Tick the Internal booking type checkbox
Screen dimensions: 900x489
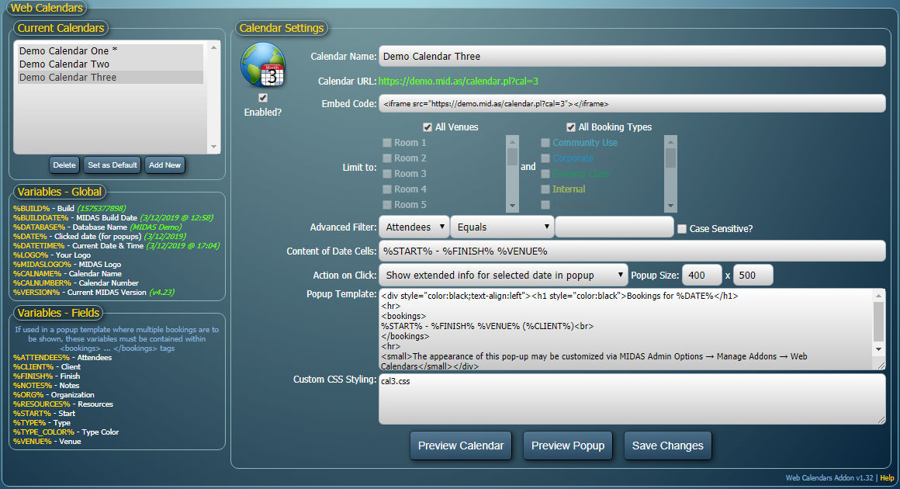click(545, 189)
